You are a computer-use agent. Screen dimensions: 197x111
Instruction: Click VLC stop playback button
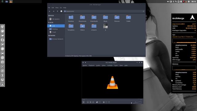[90, 102]
